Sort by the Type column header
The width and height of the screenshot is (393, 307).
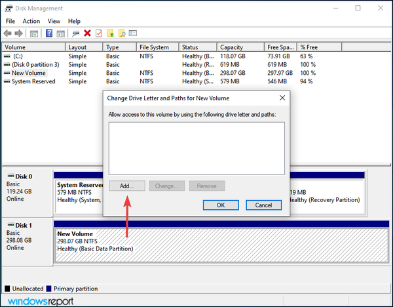pyautogui.click(x=120, y=47)
